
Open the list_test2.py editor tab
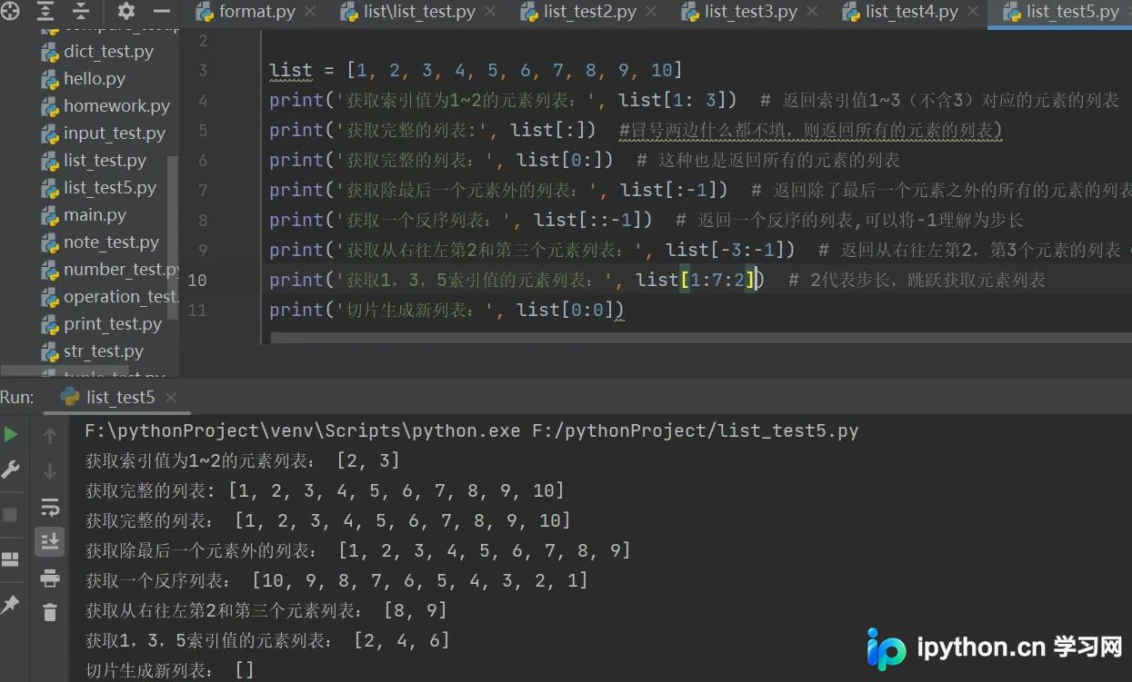(589, 13)
